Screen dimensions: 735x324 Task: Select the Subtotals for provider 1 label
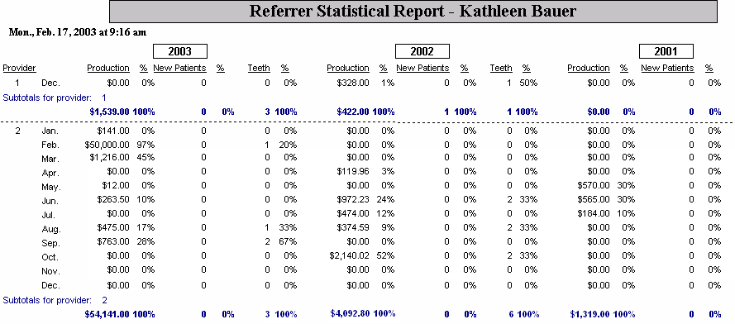pos(55,98)
